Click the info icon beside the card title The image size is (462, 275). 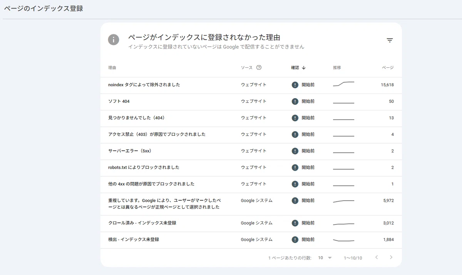[x=114, y=40]
